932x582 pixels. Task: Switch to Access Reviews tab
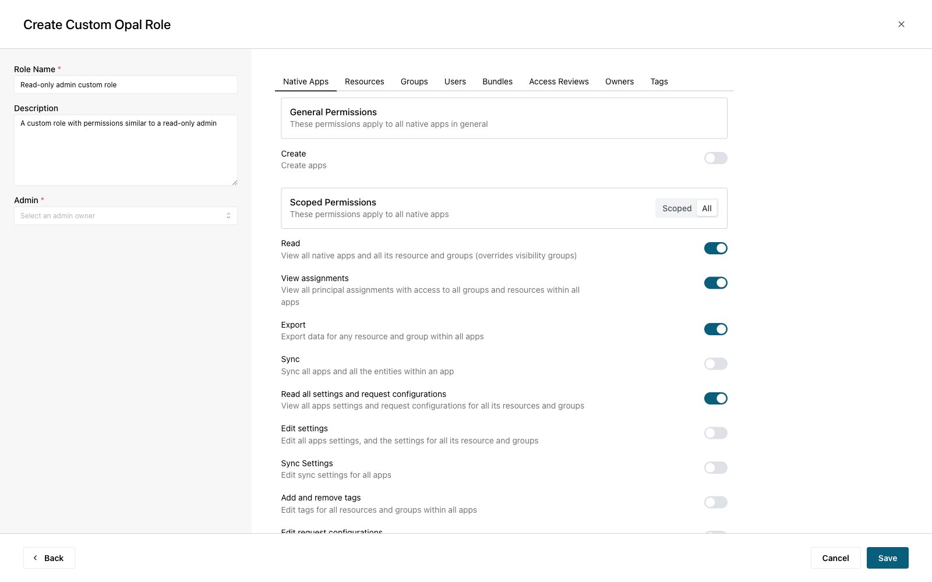point(559,81)
